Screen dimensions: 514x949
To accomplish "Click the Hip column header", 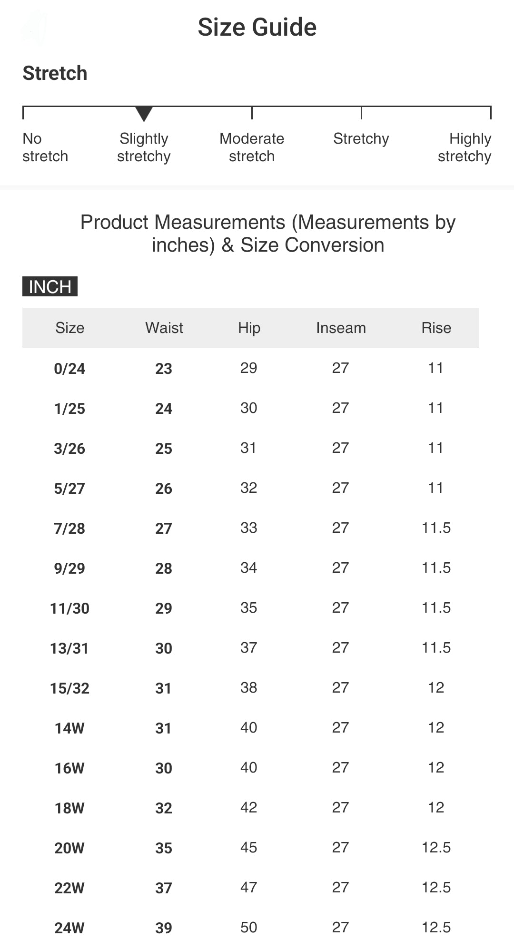I will 249,328.
